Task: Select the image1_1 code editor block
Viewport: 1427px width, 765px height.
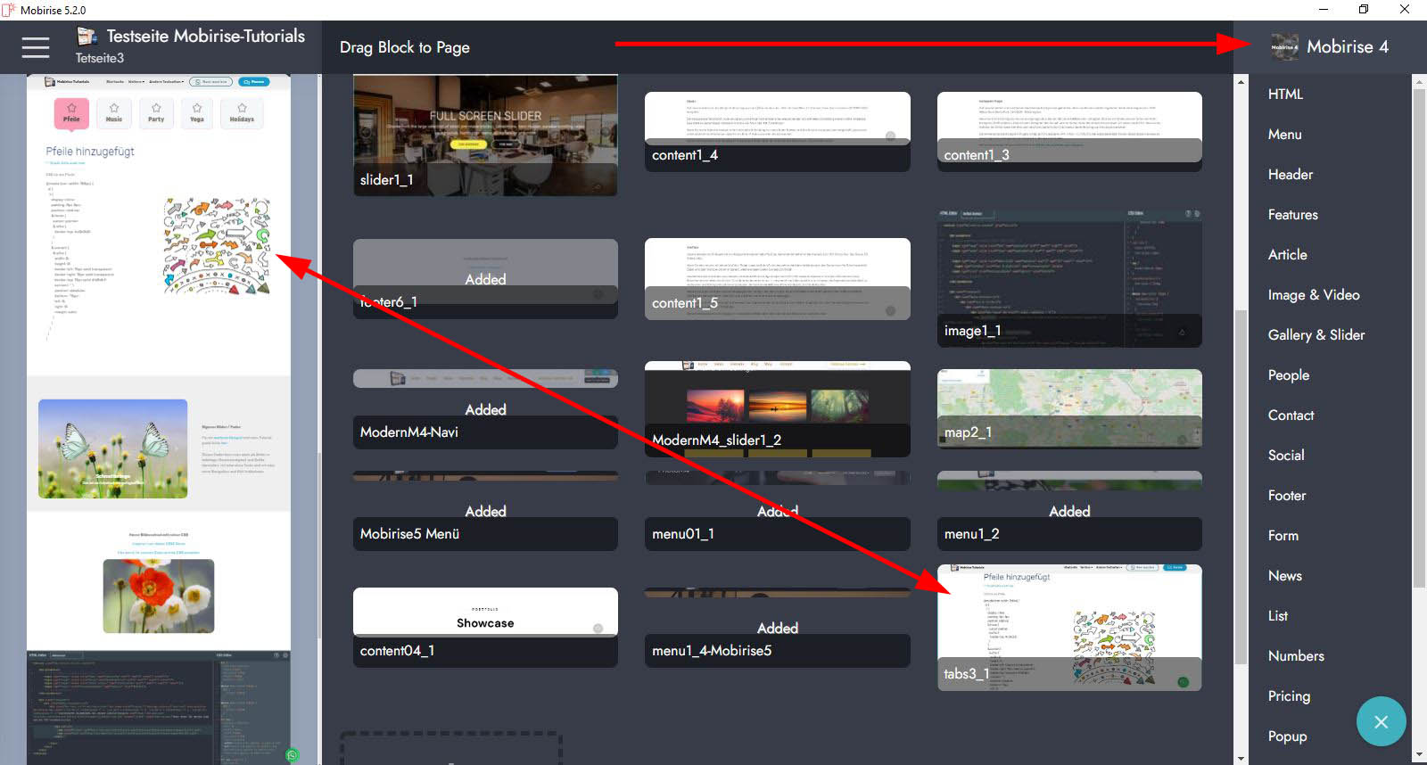Action: (1069, 279)
